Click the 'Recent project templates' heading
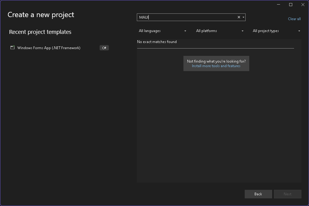Image resolution: width=309 pixels, height=206 pixels. (x=40, y=32)
